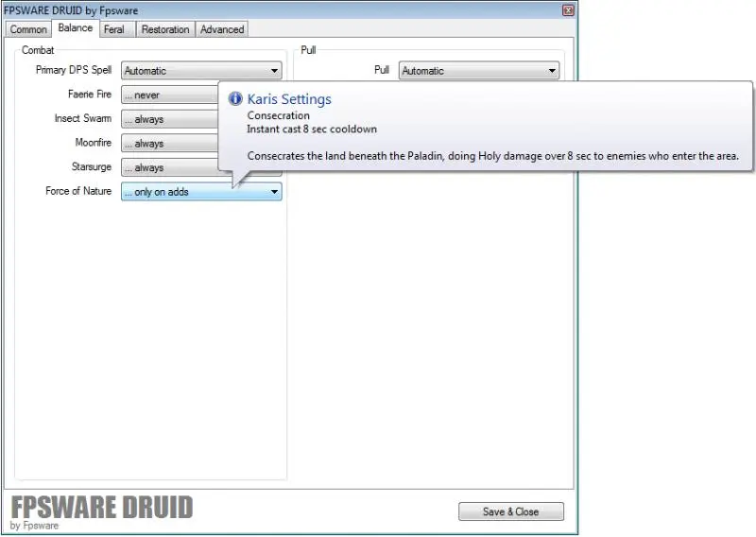
Task: Expand the Moonfire dropdown
Action: (x=170, y=144)
